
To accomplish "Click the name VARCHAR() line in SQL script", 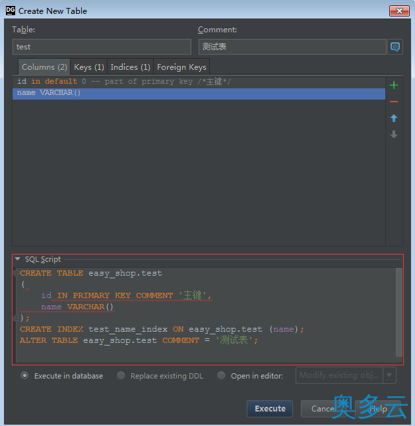I will point(77,307).
